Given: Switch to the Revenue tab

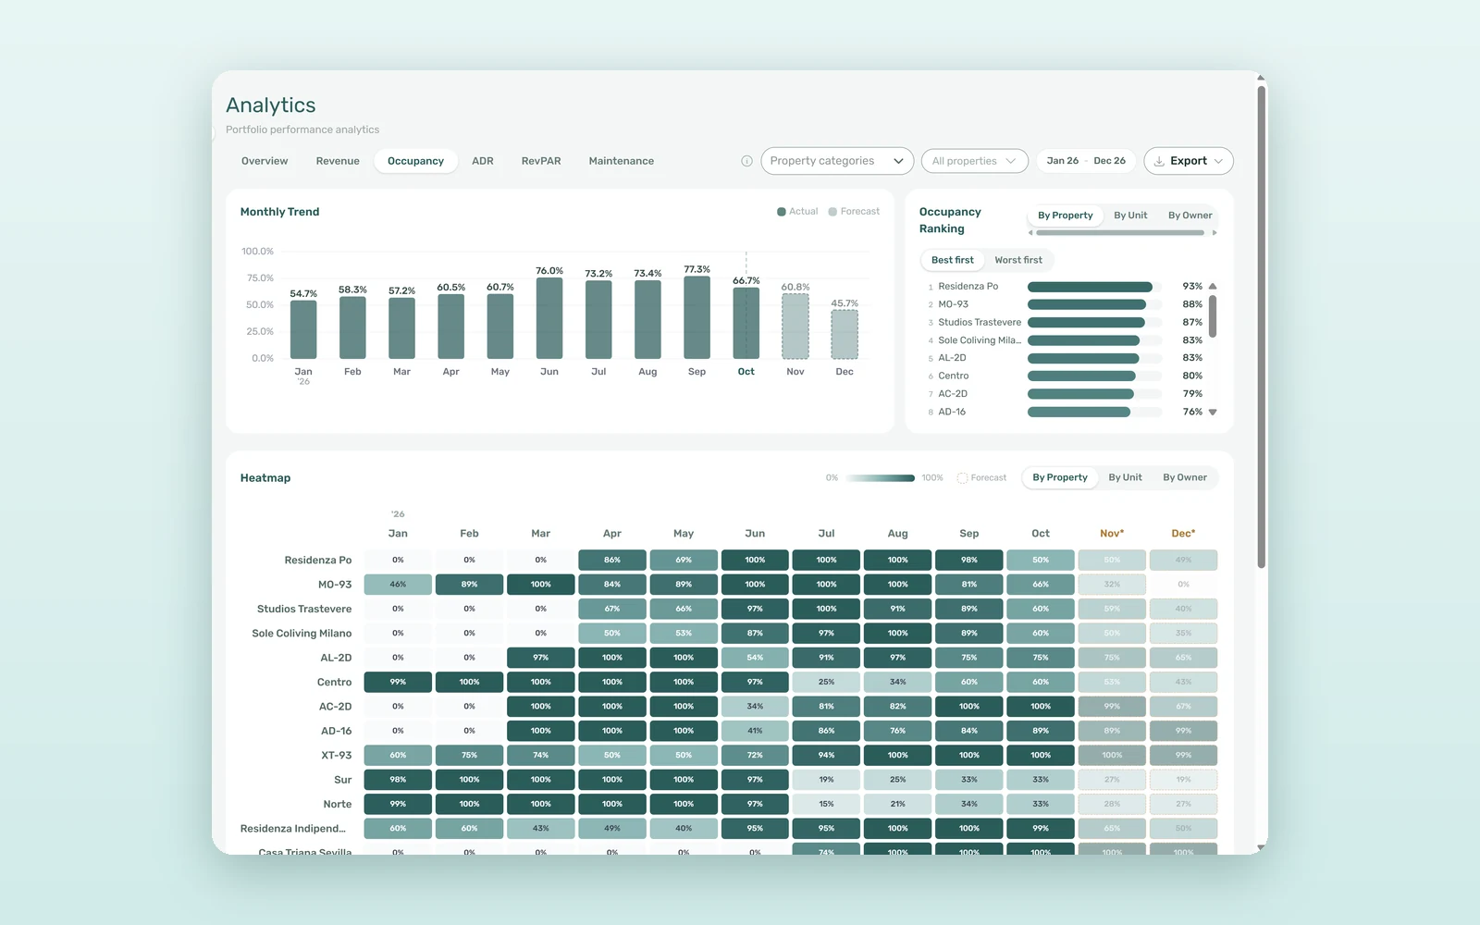Looking at the screenshot, I should pyautogui.click(x=338, y=161).
